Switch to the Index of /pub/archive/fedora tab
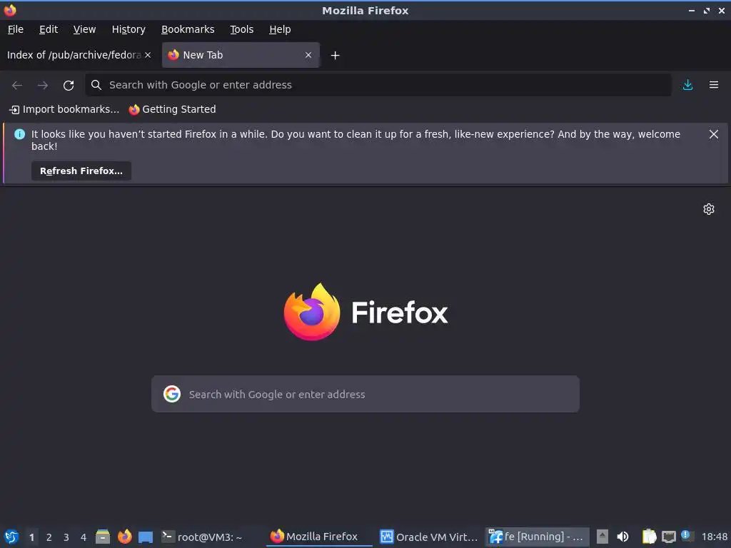Viewport: 731px width, 548px height. [74, 55]
